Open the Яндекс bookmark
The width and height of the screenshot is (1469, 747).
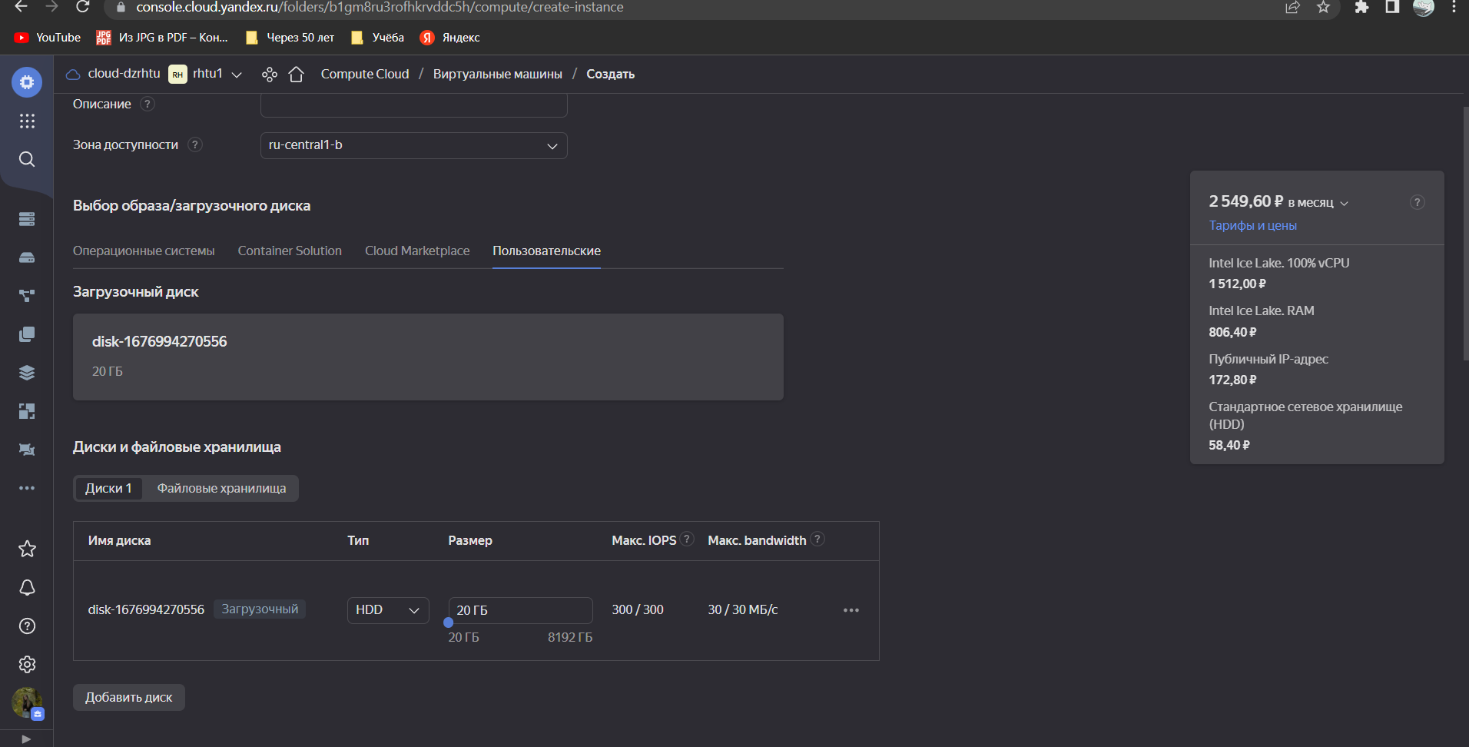[450, 38]
